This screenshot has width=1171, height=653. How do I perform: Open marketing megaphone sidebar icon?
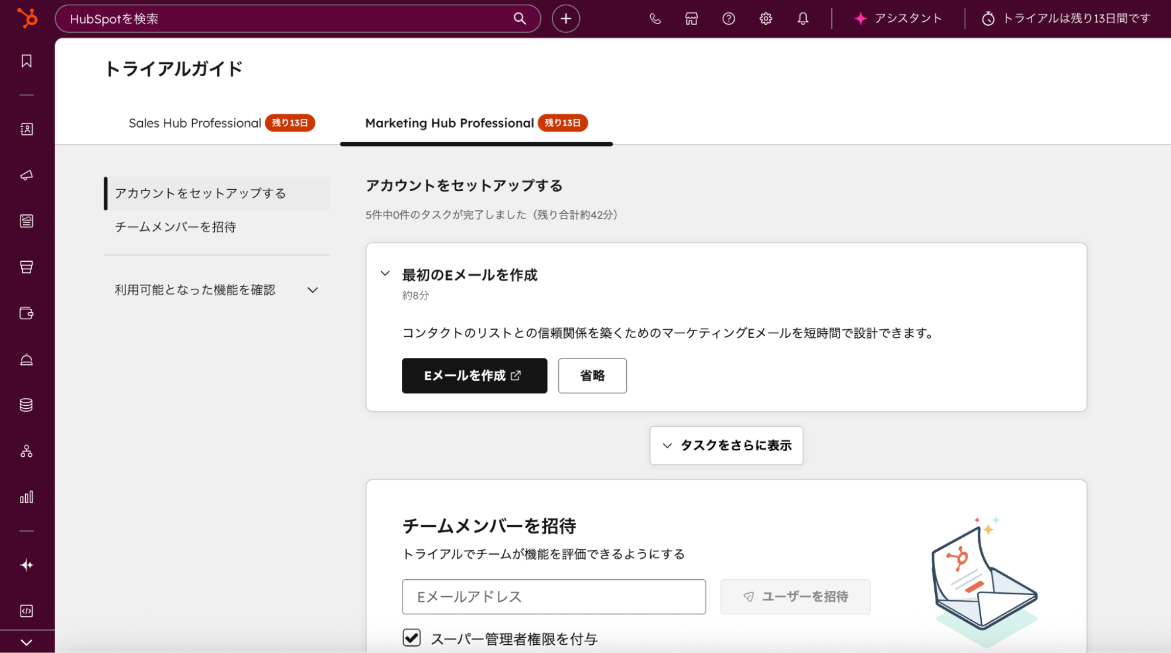coord(26,175)
